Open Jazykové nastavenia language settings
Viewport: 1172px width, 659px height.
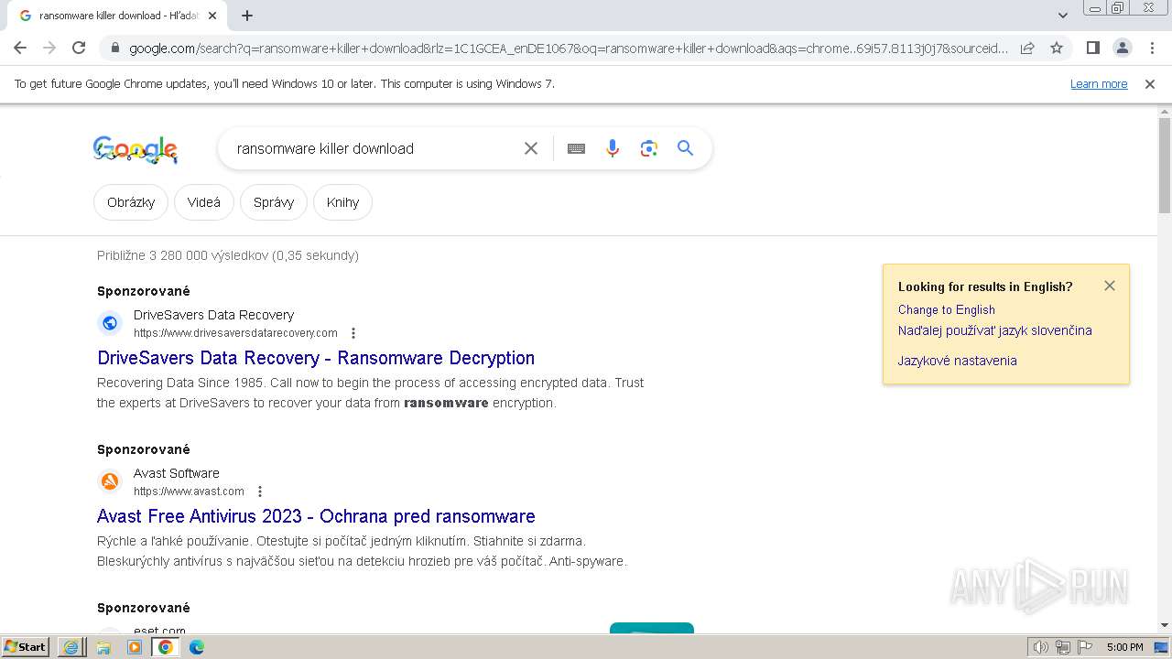point(958,361)
